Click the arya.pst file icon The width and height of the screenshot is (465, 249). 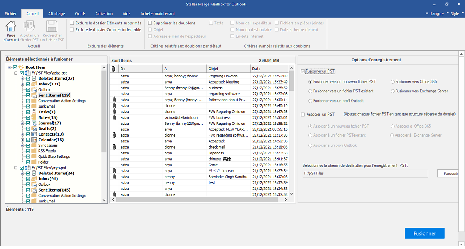click(27, 168)
